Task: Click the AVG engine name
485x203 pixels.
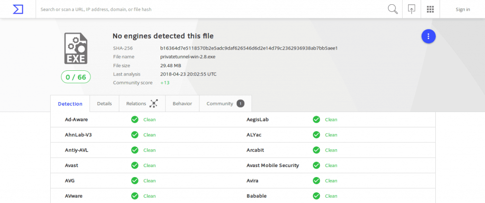Action: [x=70, y=181]
